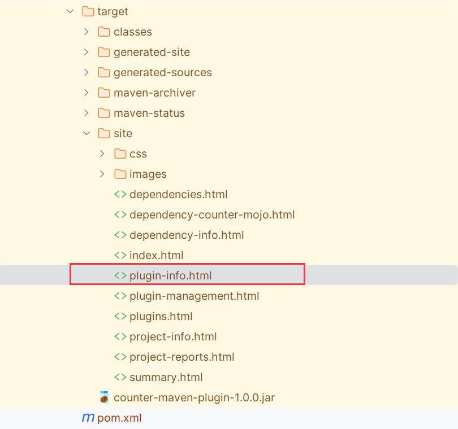Select plugins.html in the site folder
The width and height of the screenshot is (458, 429).
[x=161, y=316]
